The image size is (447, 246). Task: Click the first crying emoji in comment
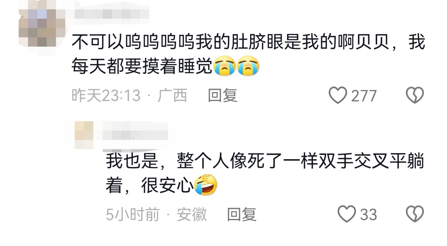click(224, 67)
